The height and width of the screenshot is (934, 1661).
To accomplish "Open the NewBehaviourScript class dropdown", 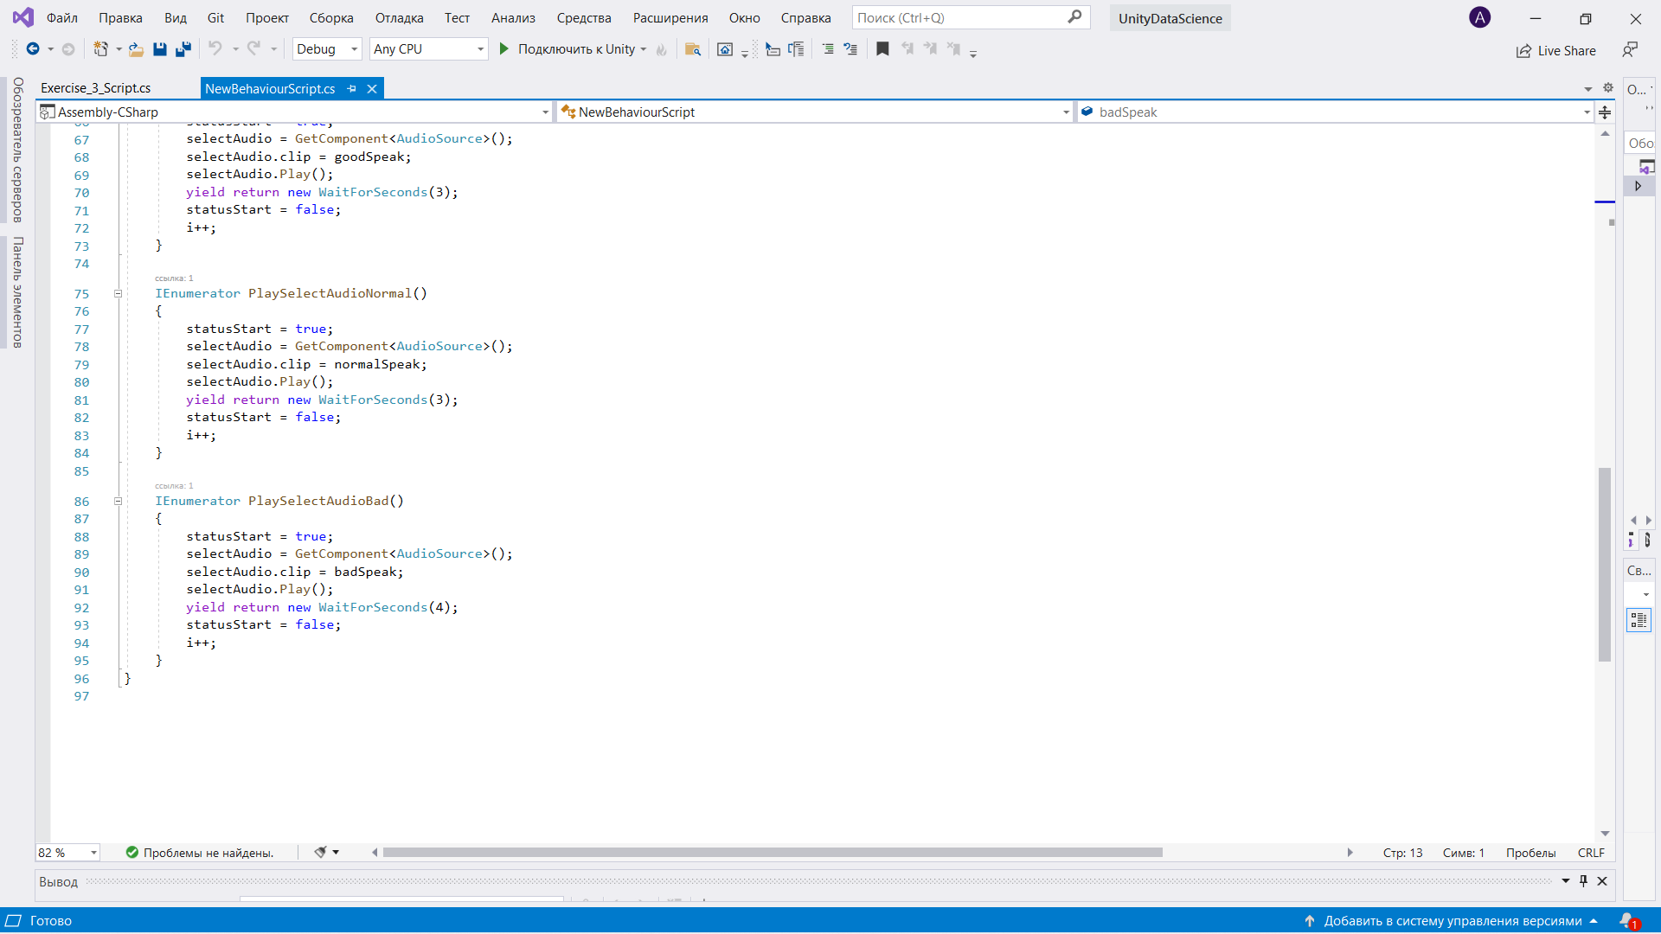I will pos(816,112).
